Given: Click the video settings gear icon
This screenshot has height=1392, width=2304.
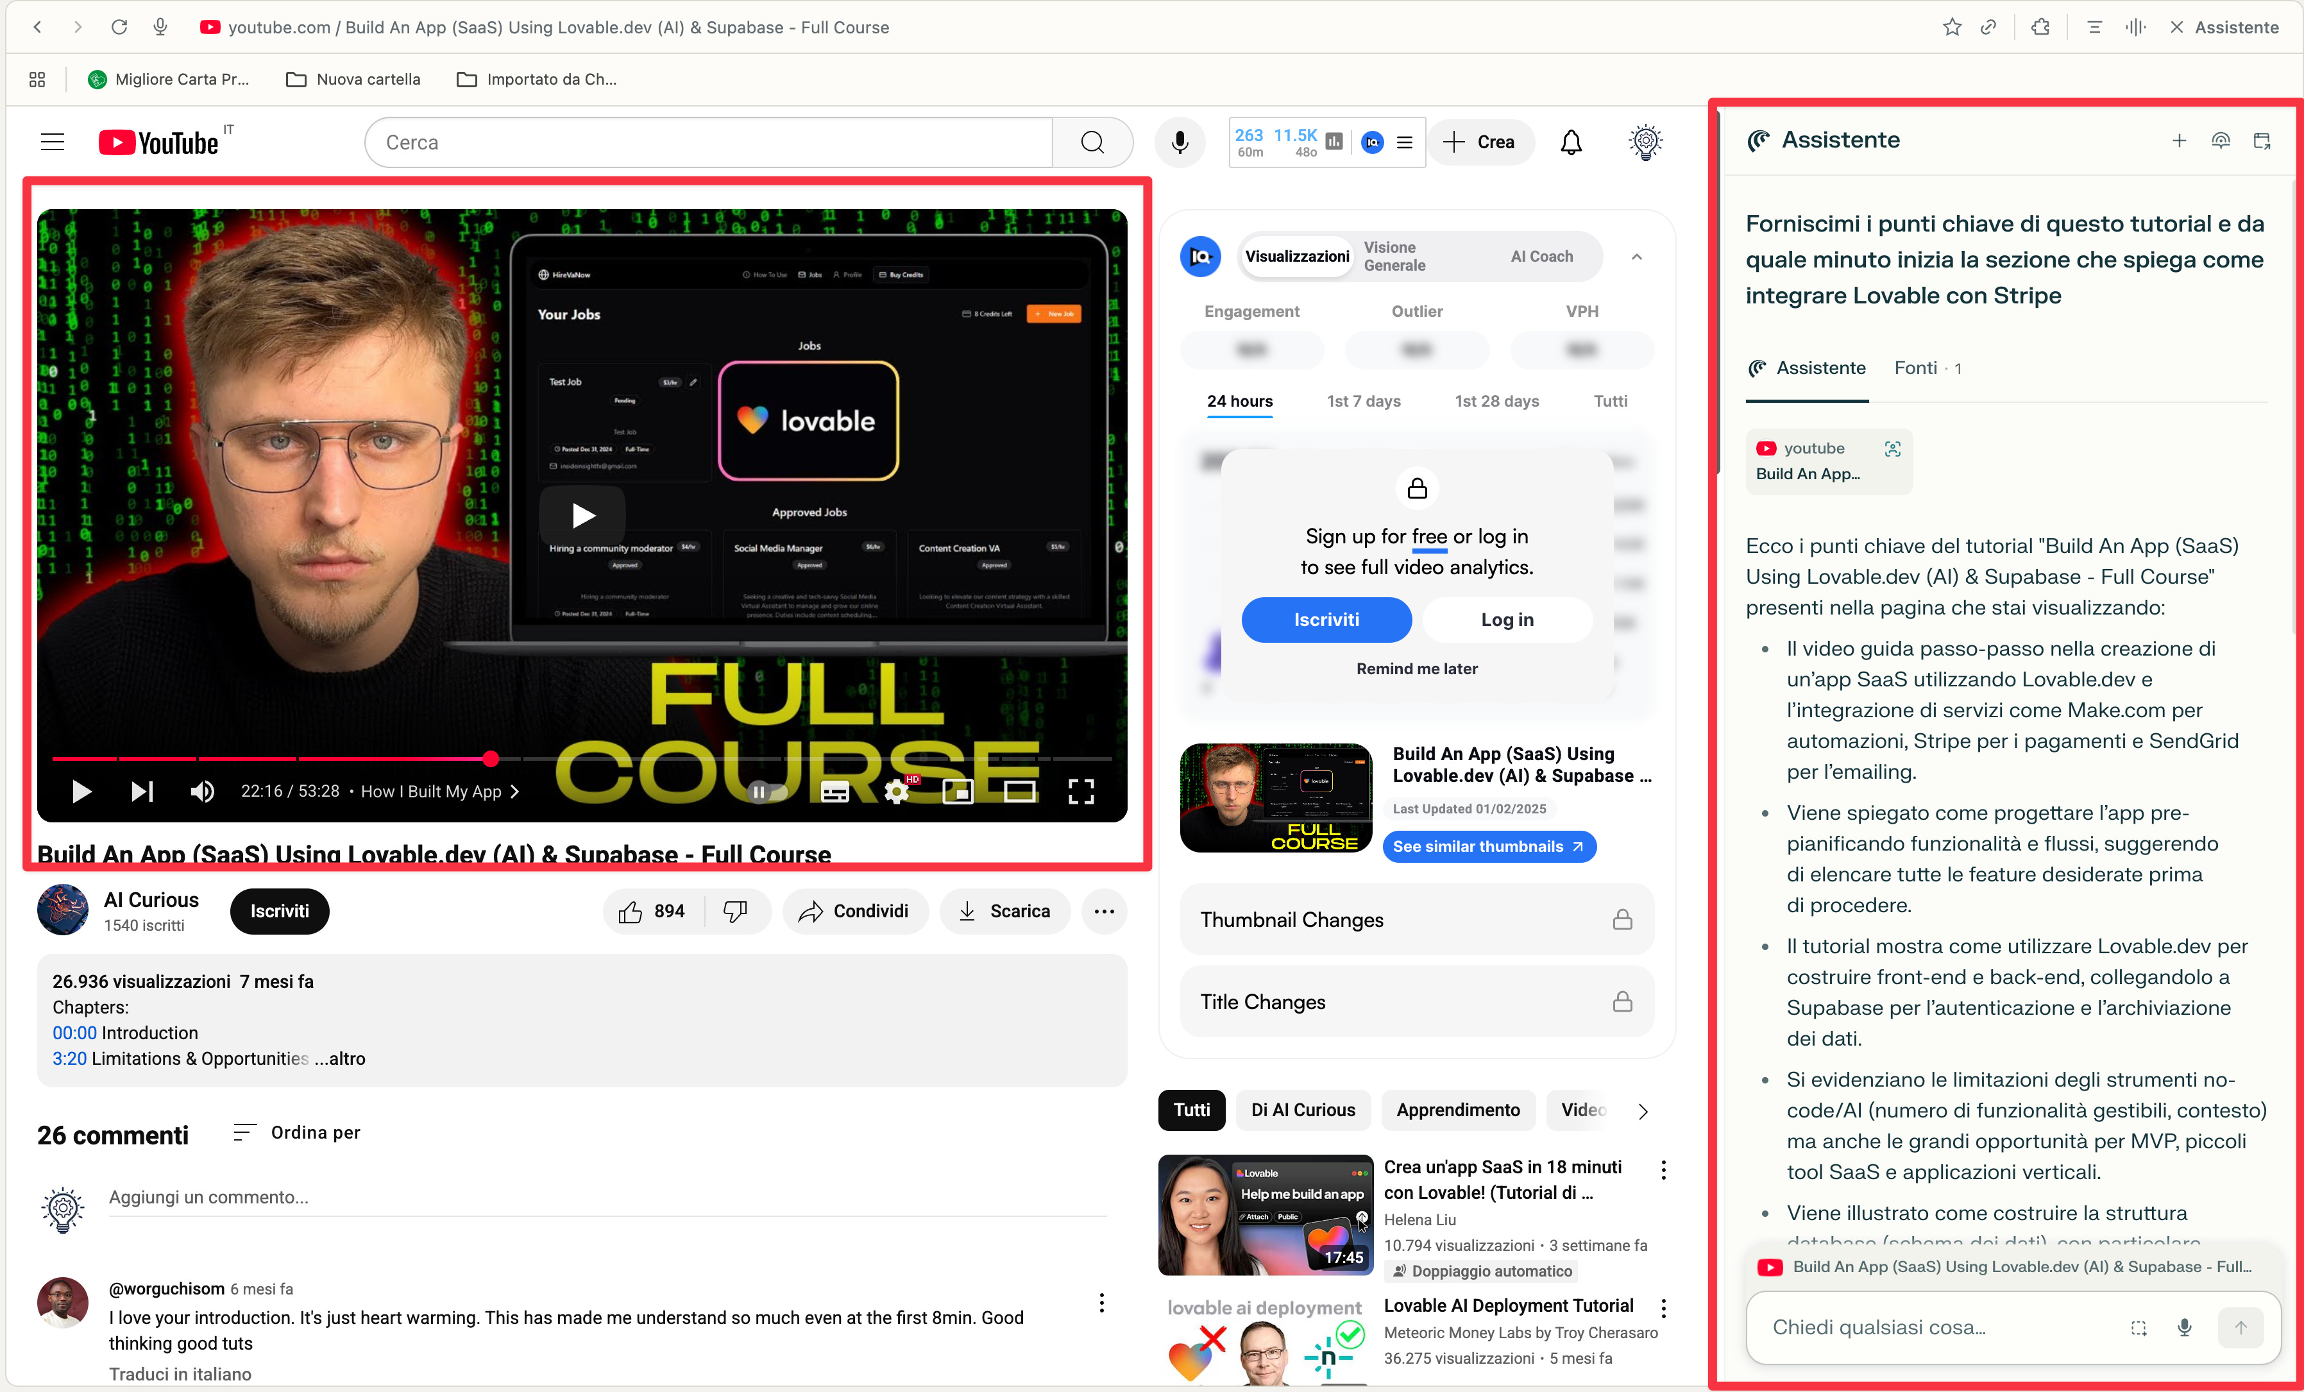Looking at the screenshot, I should (x=896, y=792).
